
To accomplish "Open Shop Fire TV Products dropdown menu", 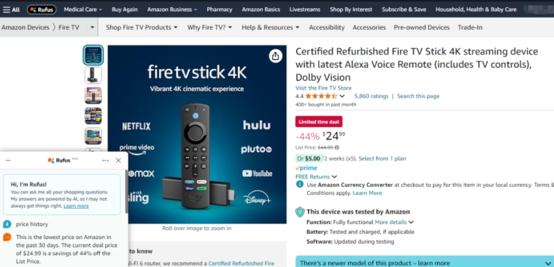I will (142, 27).
